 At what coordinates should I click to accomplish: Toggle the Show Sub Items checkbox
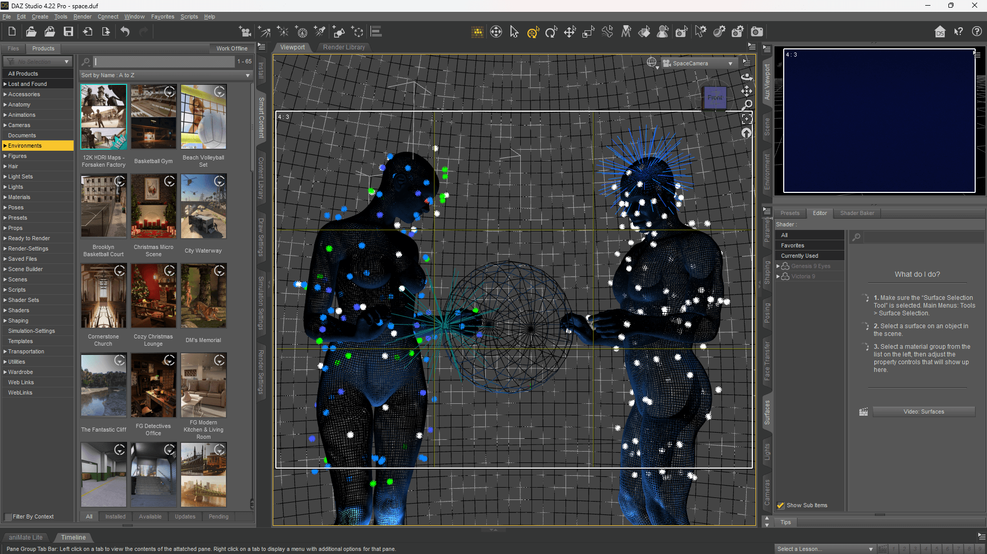click(781, 505)
